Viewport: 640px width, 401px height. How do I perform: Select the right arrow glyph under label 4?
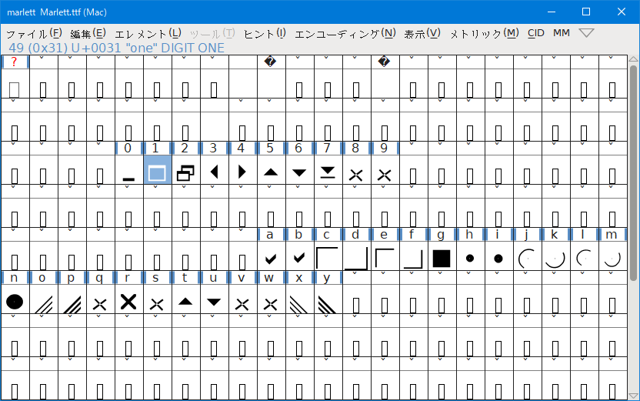click(243, 170)
